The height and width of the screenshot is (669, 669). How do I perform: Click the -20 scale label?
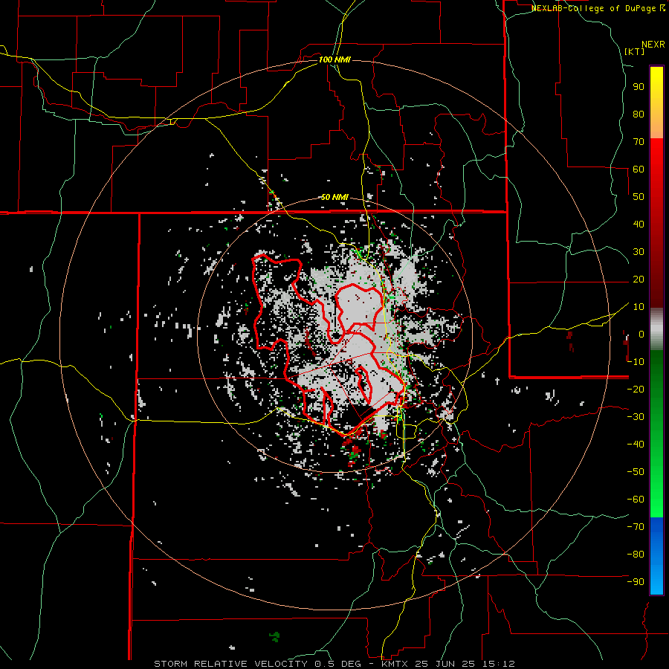636,390
